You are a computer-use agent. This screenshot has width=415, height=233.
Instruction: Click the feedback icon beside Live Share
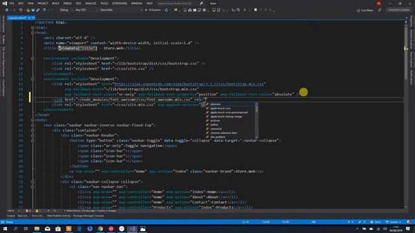[380, 10]
